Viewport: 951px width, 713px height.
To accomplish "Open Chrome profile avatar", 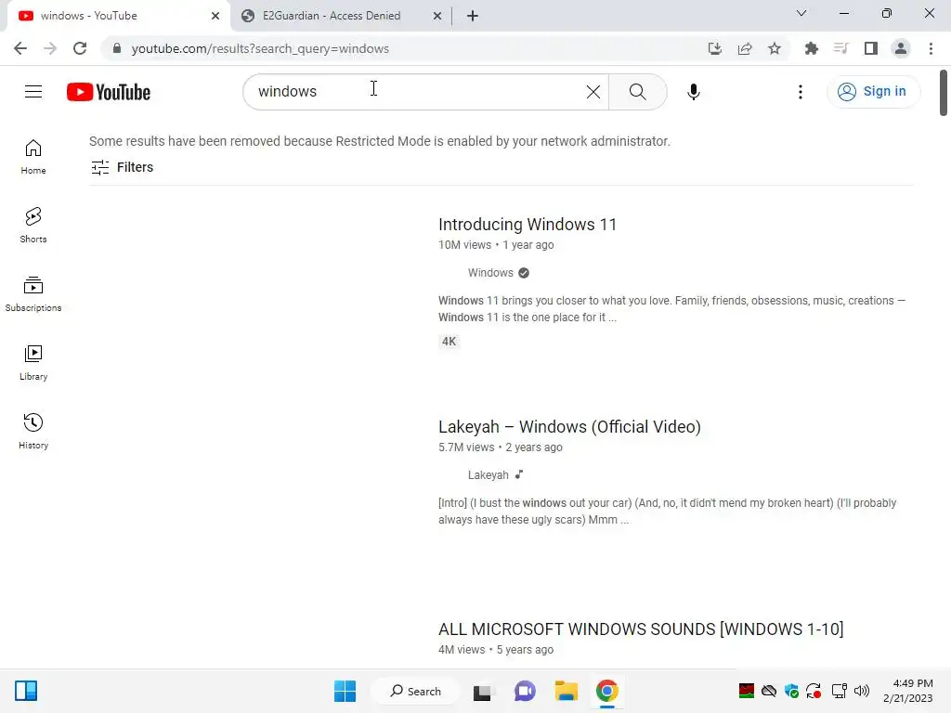I will coord(901,48).
